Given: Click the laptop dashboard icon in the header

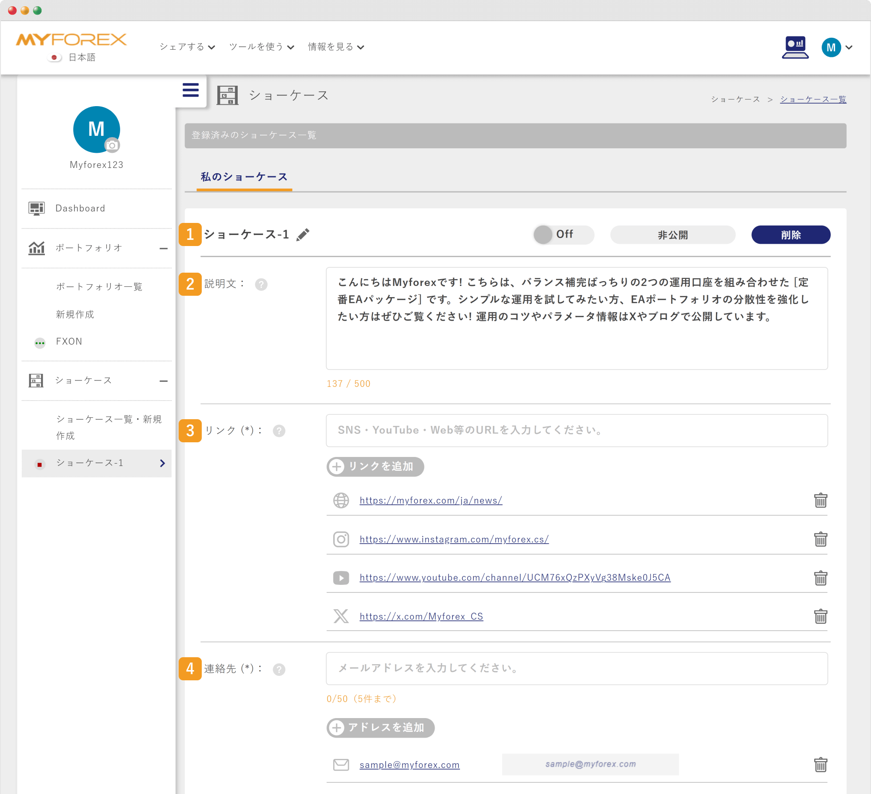Looking at the screenshot, I should point(795,48).
